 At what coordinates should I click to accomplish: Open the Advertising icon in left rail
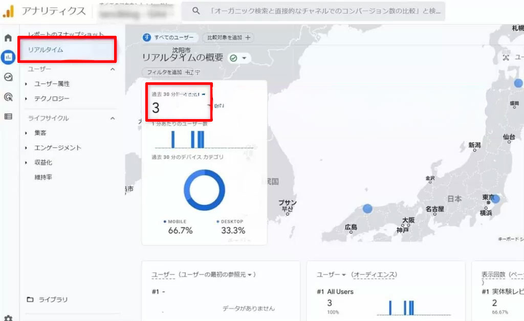(x=8, y=97)
